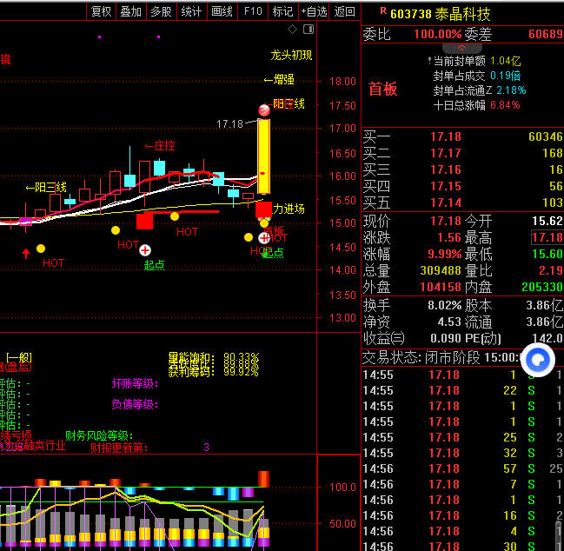The width and height of the screenshot is (564, 551).
Task: Click the red globe icon above candle
Action: (264, 110)
